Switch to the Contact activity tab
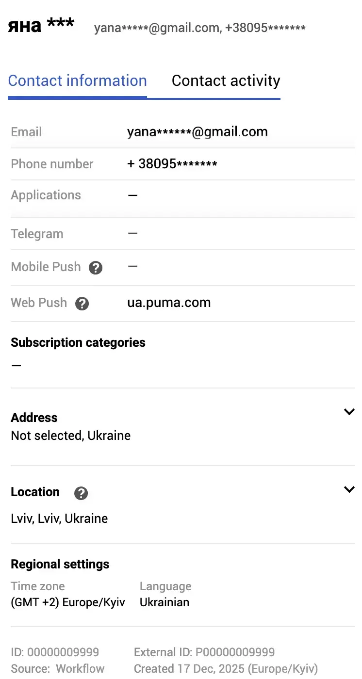 pos(225,81)
